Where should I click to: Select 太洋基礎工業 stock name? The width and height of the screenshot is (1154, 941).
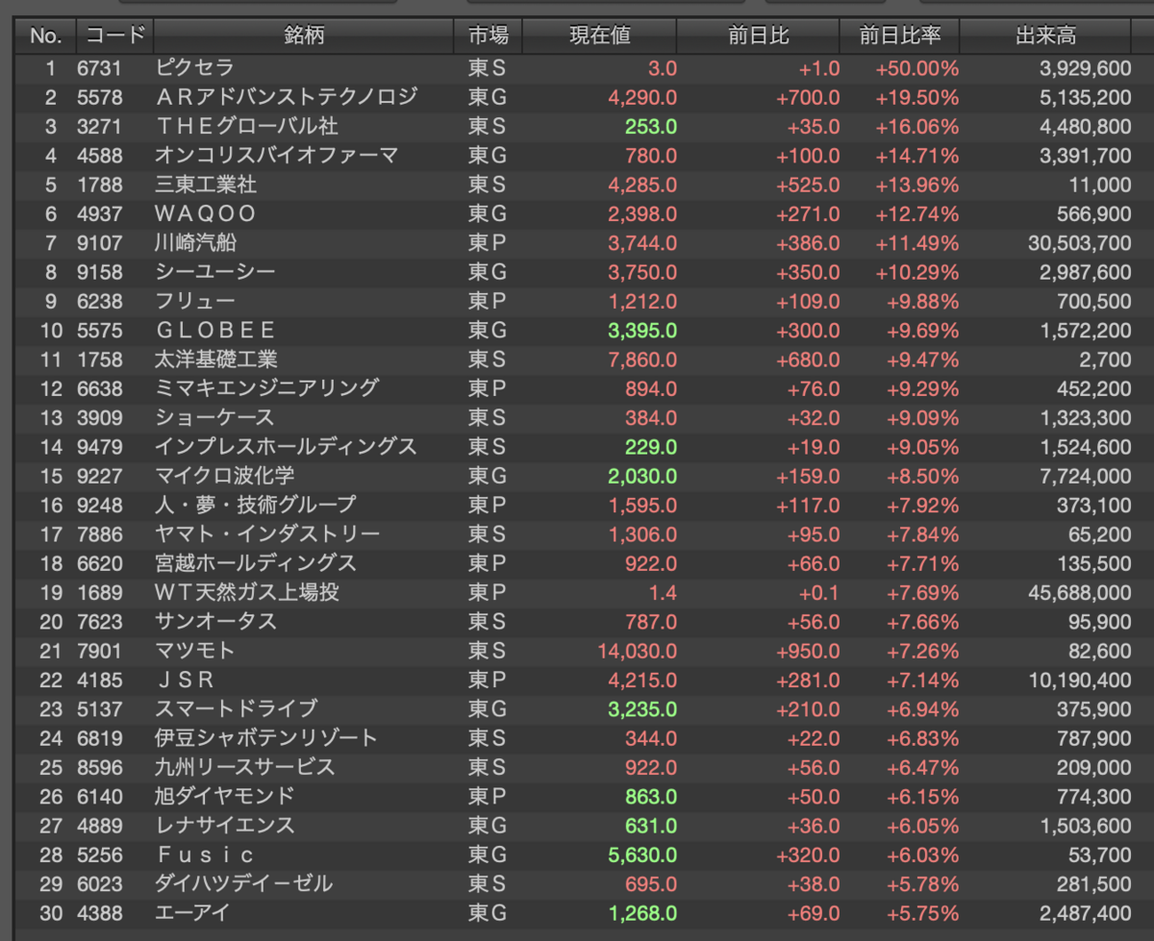pos(215,359)
